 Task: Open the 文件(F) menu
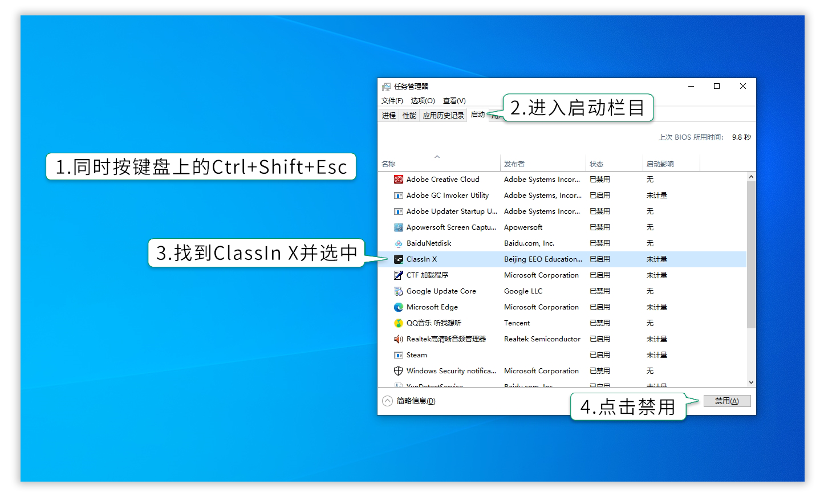coord(392,101)
